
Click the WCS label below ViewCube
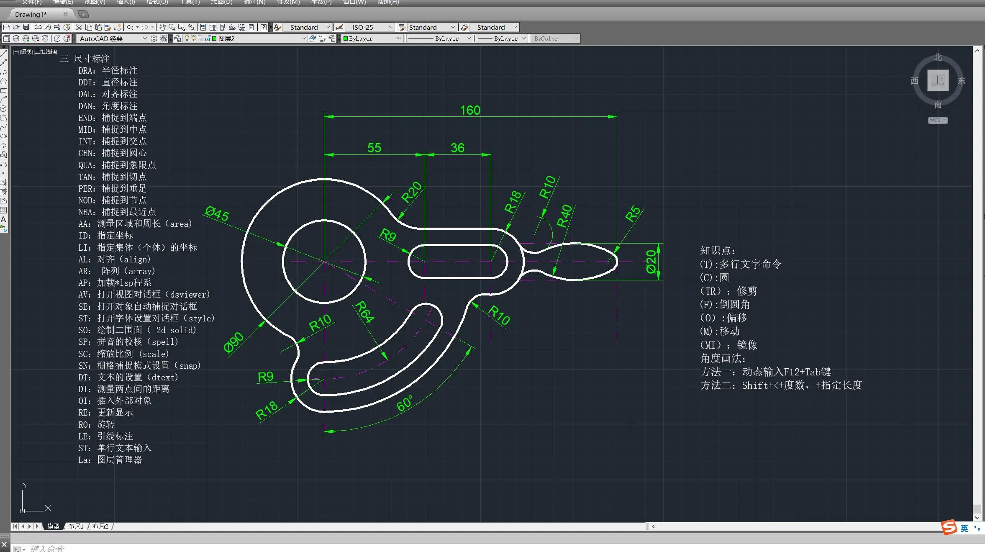tap(938, 121)
